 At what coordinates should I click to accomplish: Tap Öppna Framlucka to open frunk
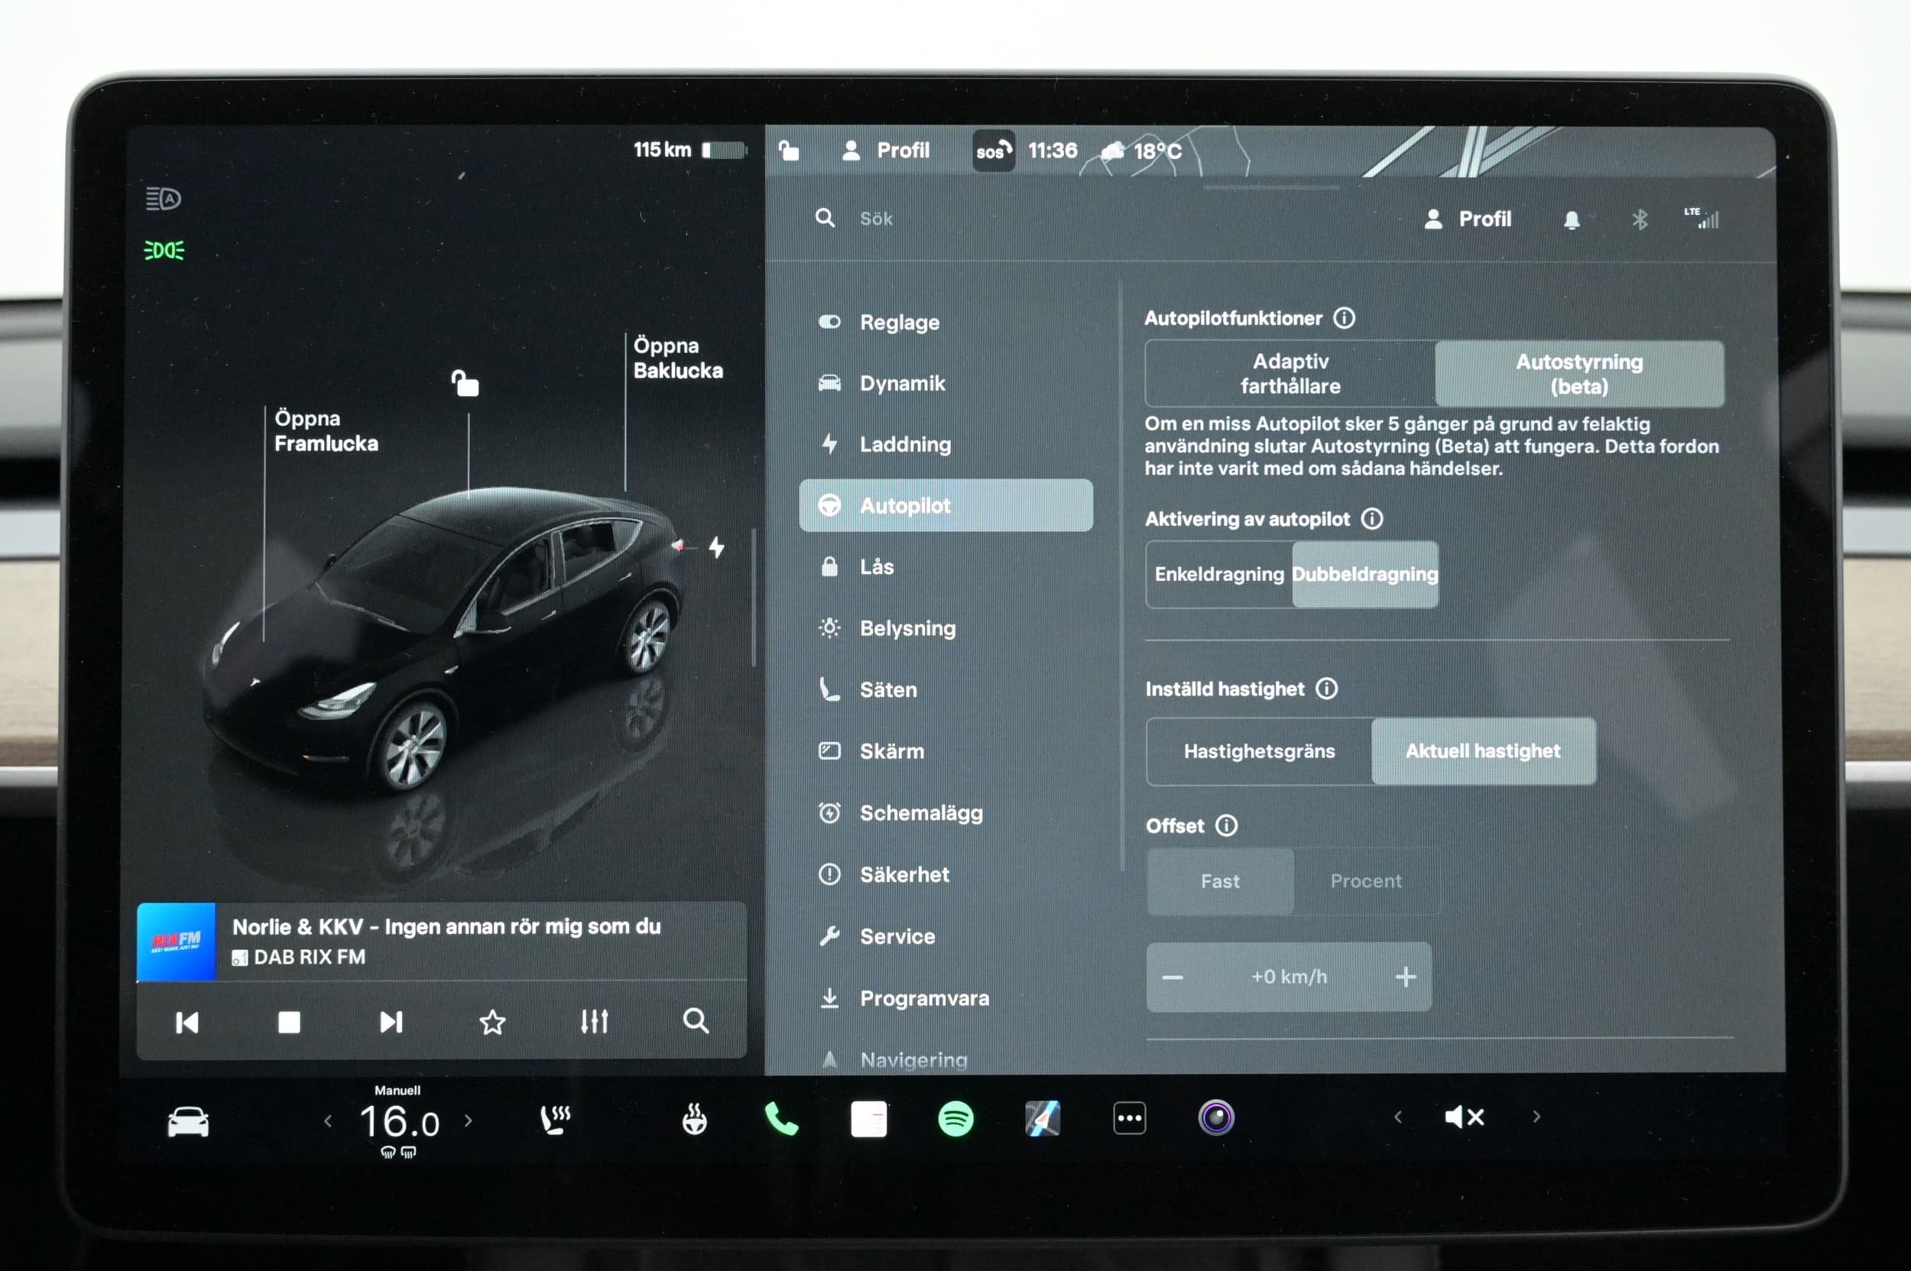pos(326,431)
